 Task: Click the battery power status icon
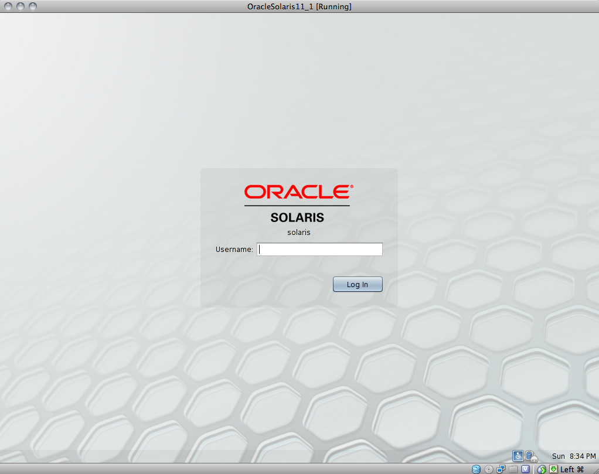(x=531, y=456)
